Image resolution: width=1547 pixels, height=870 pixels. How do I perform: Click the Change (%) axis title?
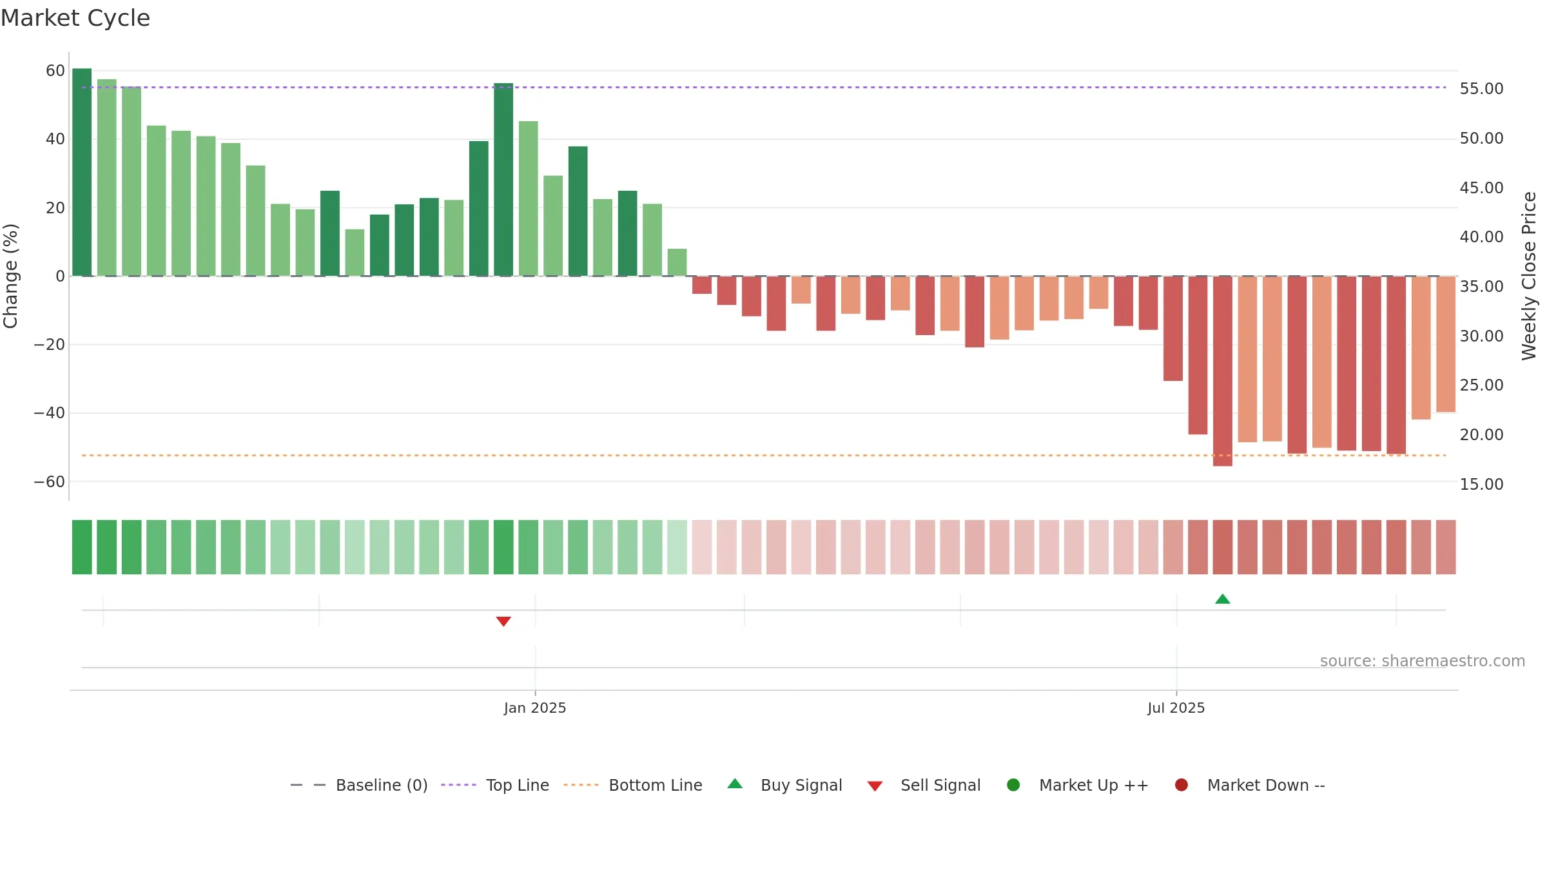click(x=10, y=276)
